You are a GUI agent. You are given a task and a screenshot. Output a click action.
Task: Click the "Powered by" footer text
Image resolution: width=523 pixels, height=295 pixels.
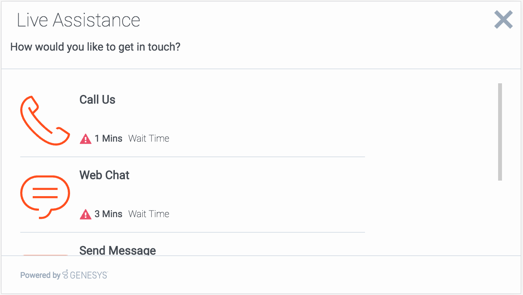pos(40,276)
